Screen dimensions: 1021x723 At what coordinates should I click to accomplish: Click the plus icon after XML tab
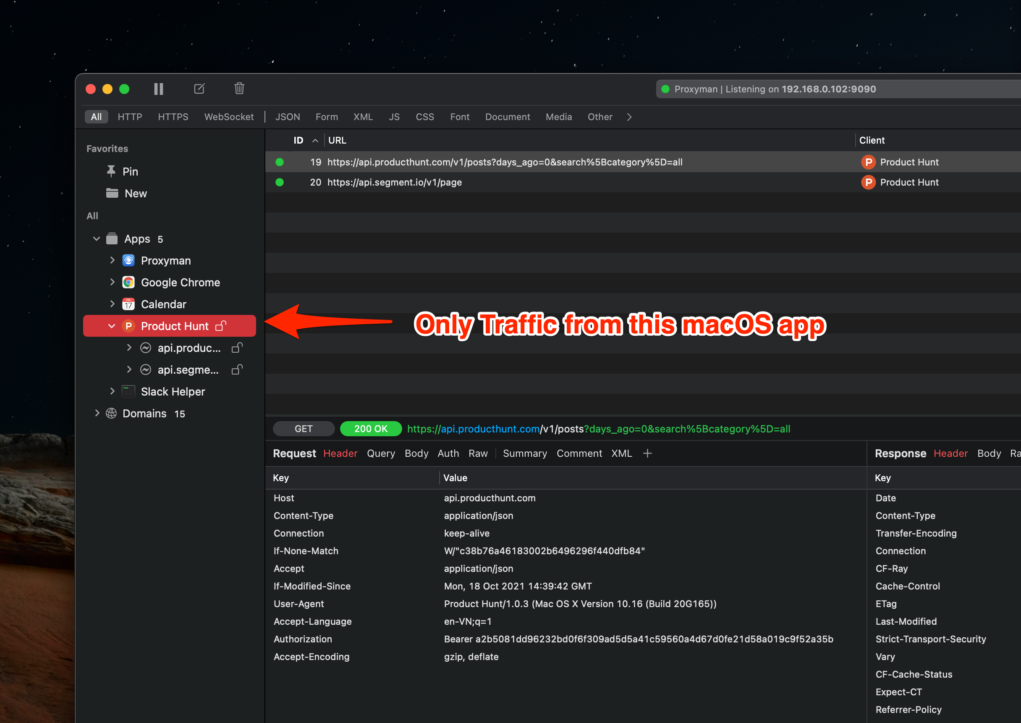pyautogui.click(x=647, y=453)
